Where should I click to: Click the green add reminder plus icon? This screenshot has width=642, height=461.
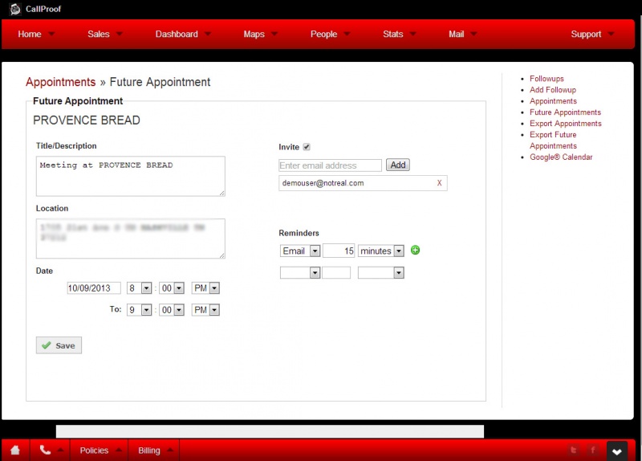coord(415,250)
